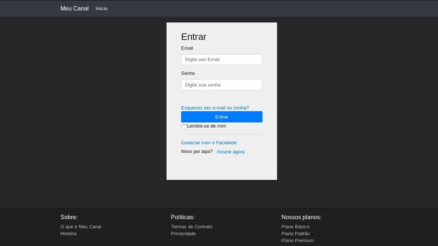Select the Plano Básico link
The height and width of the screenshot is (246, 438).
click(x=295, y=227)
